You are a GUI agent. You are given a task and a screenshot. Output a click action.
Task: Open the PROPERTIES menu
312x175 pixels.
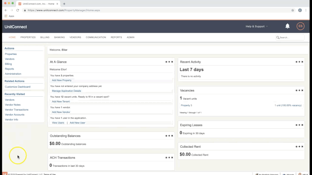pos(28,37)
